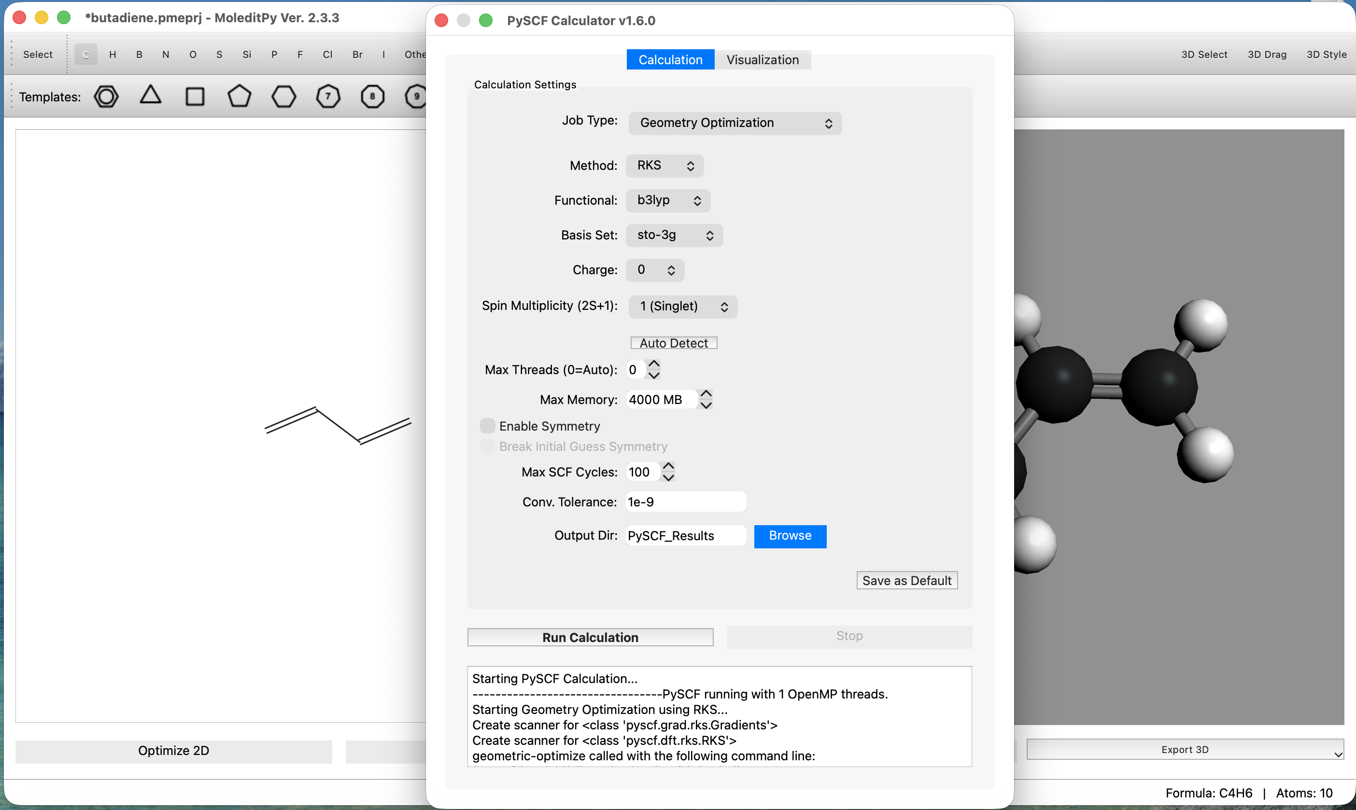Select the pentagon ring template

tap(239, 96)
